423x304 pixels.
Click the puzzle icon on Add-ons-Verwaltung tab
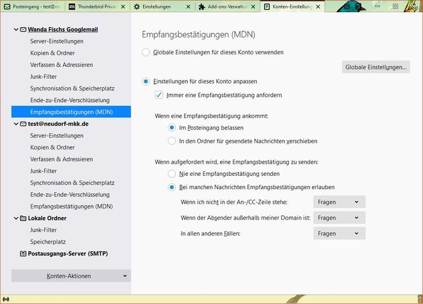[x=202, y=7]
